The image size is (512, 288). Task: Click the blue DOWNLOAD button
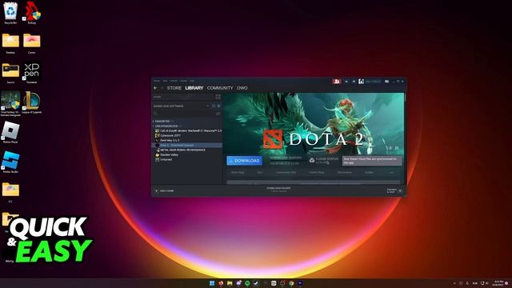[244, 161]
